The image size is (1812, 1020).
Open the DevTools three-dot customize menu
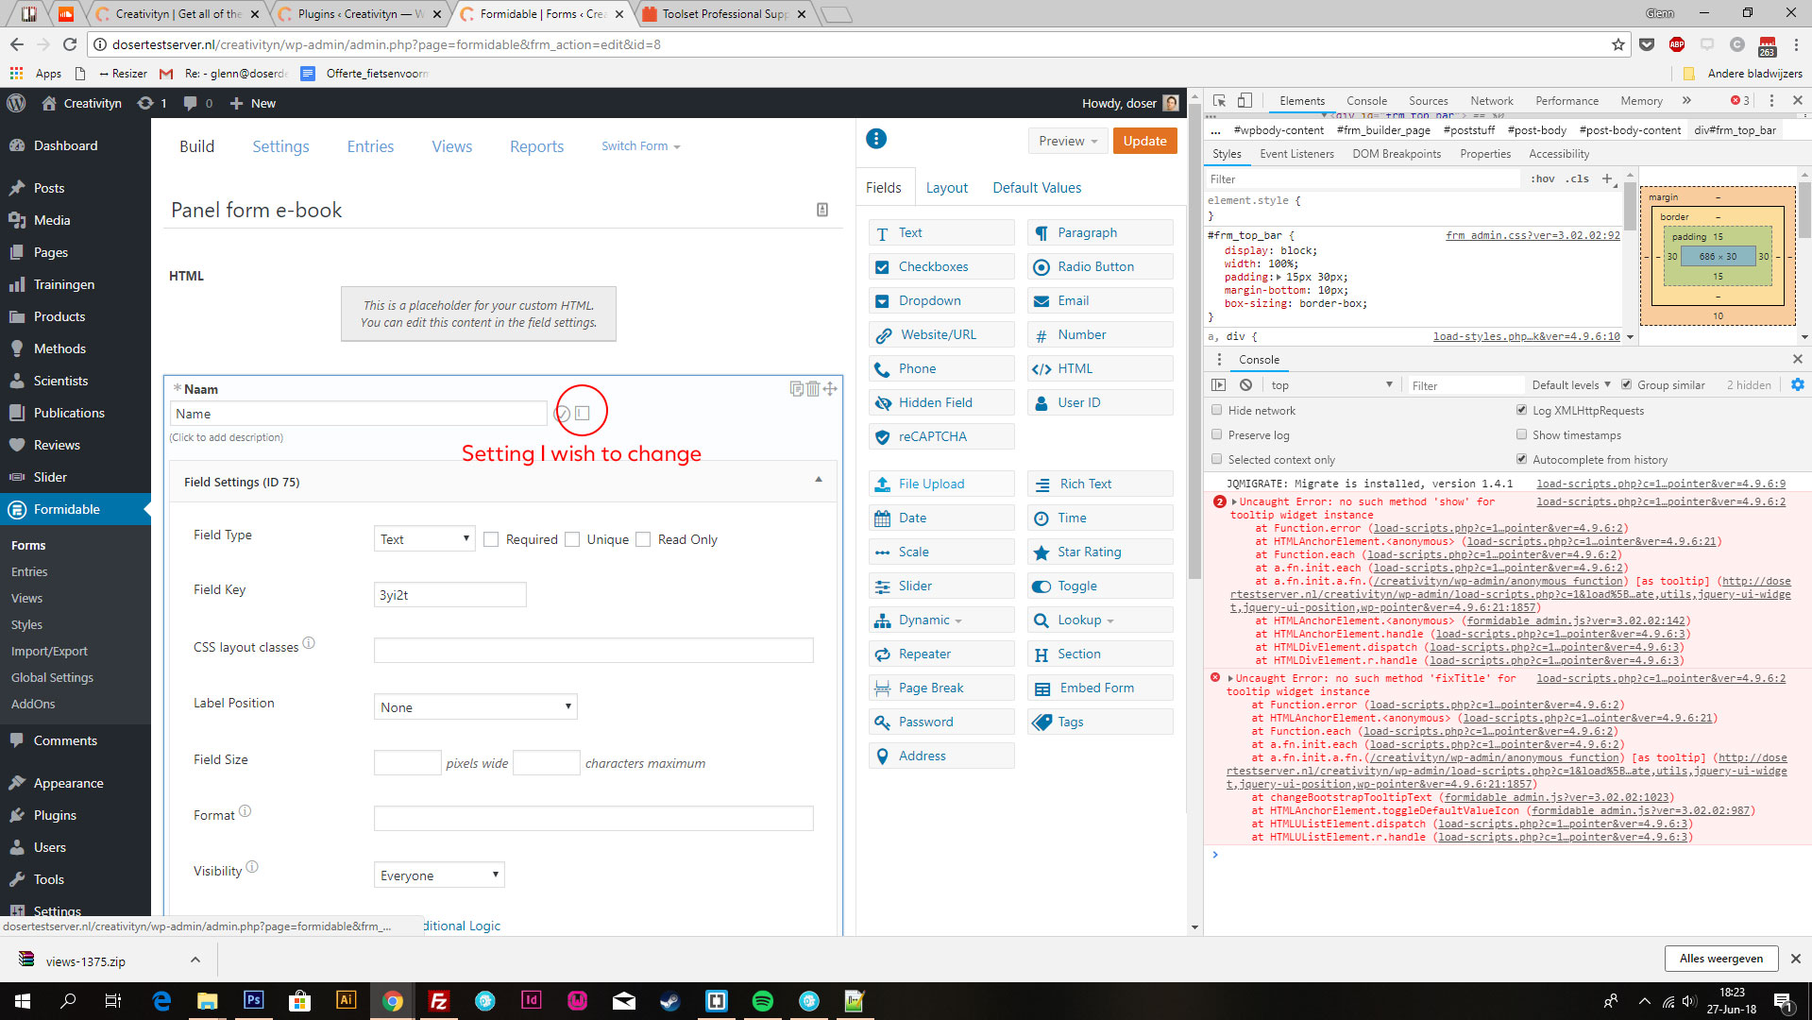(1770, 100)
